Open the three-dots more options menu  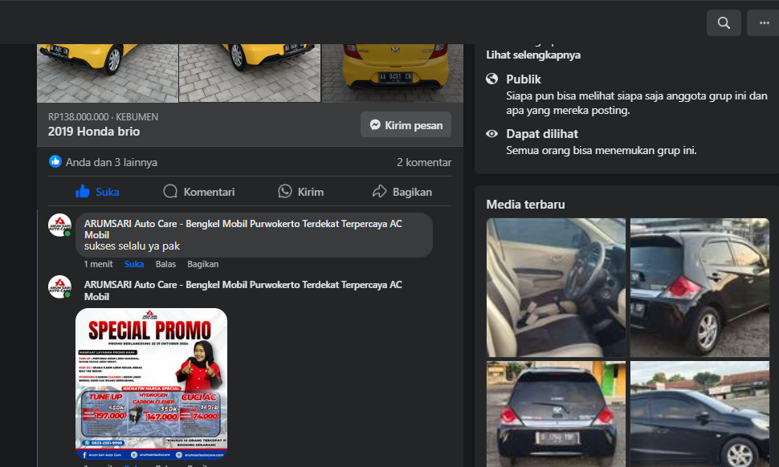pyautogui.click(x=764, y=22)
